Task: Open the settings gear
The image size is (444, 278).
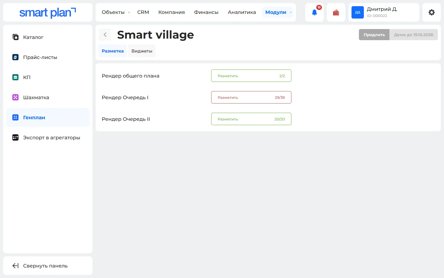Action: (432, 12)
